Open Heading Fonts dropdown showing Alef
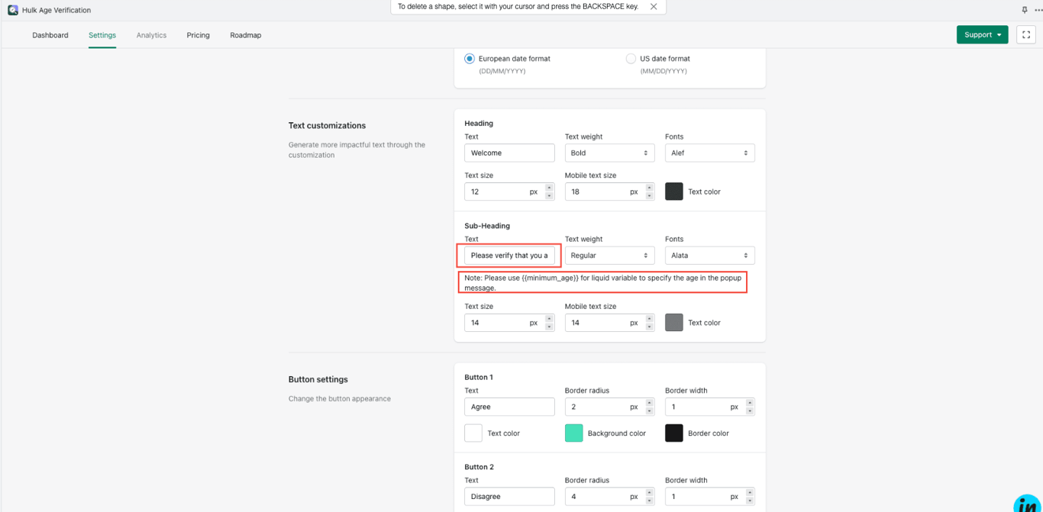The width and height of the screenshot is (1043, 512). coord(709,153)
